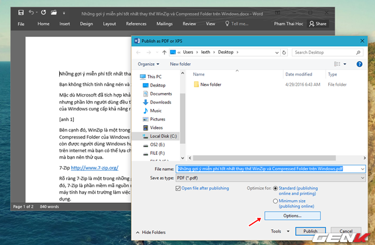The width and height of the screenshot is (375, 245).
Task: Open the Tools dropdown next to Publish
Action: click(x=277, y=231)
